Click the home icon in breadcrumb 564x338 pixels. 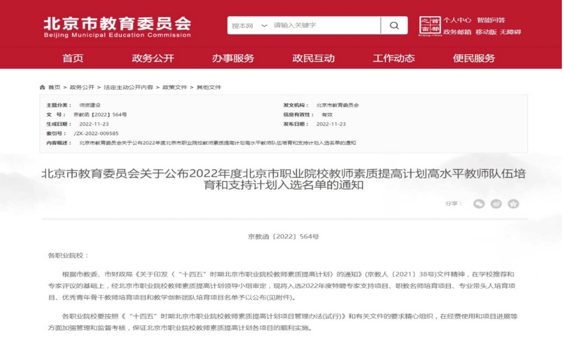click(42, 87)
